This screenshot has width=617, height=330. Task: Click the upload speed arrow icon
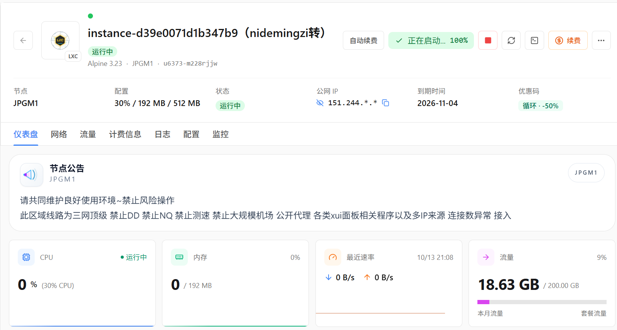click(367, 278)
